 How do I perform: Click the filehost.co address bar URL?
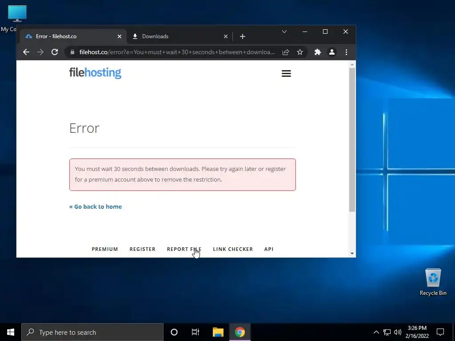pyautogui.click(x=177, y=52)
